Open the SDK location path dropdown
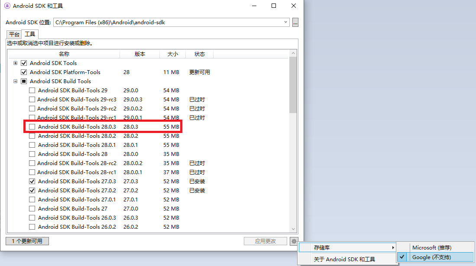 pos(286,22)
